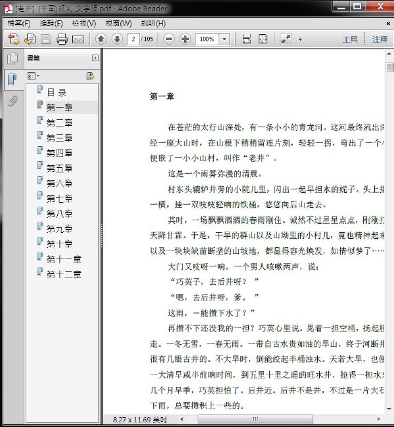
Task: Click the 100% zoom value field
Action: [208, 39]
